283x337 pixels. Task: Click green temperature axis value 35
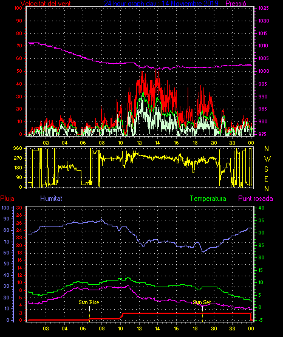(x=261, y=221)
